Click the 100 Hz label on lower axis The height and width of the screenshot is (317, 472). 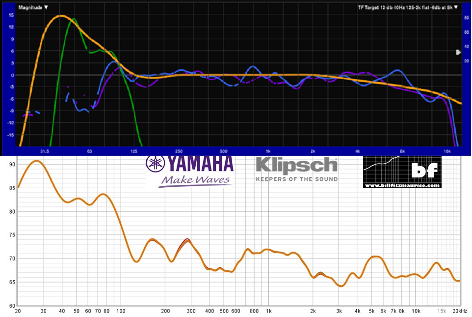[121, 311]
